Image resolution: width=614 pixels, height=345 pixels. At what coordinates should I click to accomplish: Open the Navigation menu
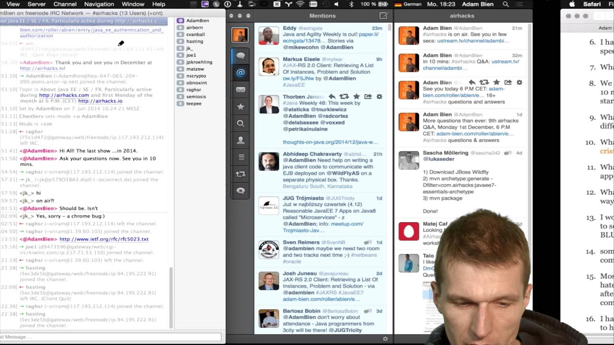coord(99,4)
